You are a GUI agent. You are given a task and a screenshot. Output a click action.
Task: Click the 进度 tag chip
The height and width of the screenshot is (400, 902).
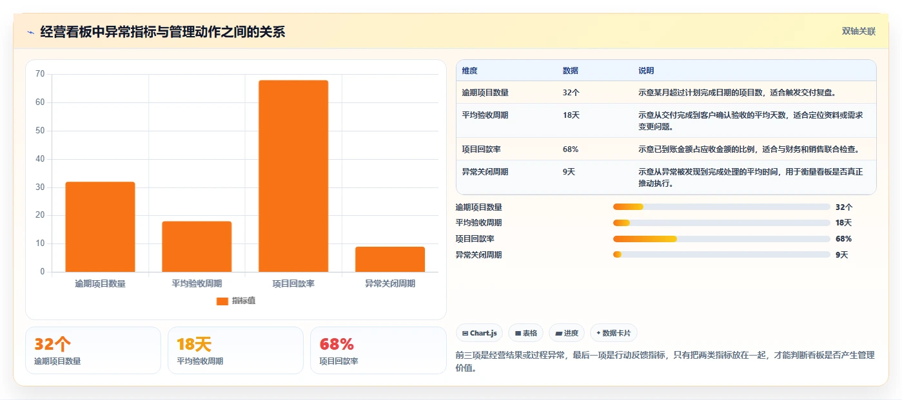click(567, 333)
